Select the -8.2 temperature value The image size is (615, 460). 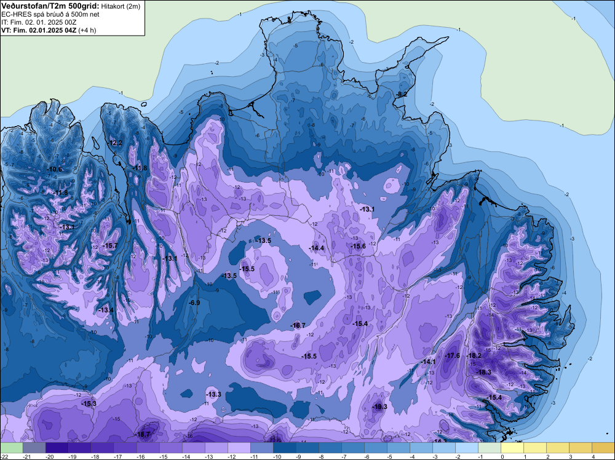point(401,94)
